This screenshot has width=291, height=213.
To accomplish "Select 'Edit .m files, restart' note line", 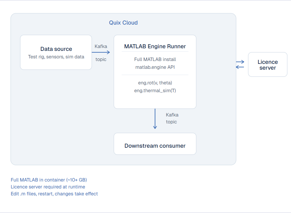I will [54, 194].
